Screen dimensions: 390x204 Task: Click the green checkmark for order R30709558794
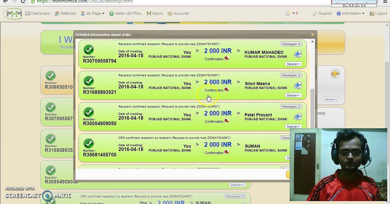89,50
